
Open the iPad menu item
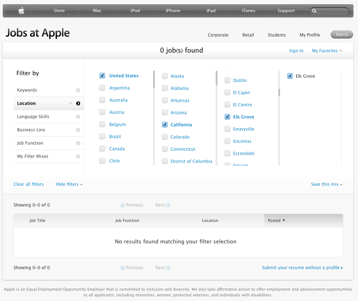click(211, 10)
